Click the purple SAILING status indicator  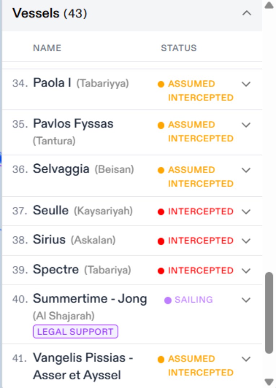pyautogui.click(x=168, y=300)
